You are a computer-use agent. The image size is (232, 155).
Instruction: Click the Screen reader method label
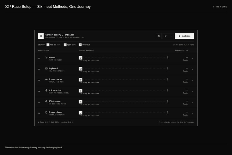pyautogui.click(x=55, y=79)
